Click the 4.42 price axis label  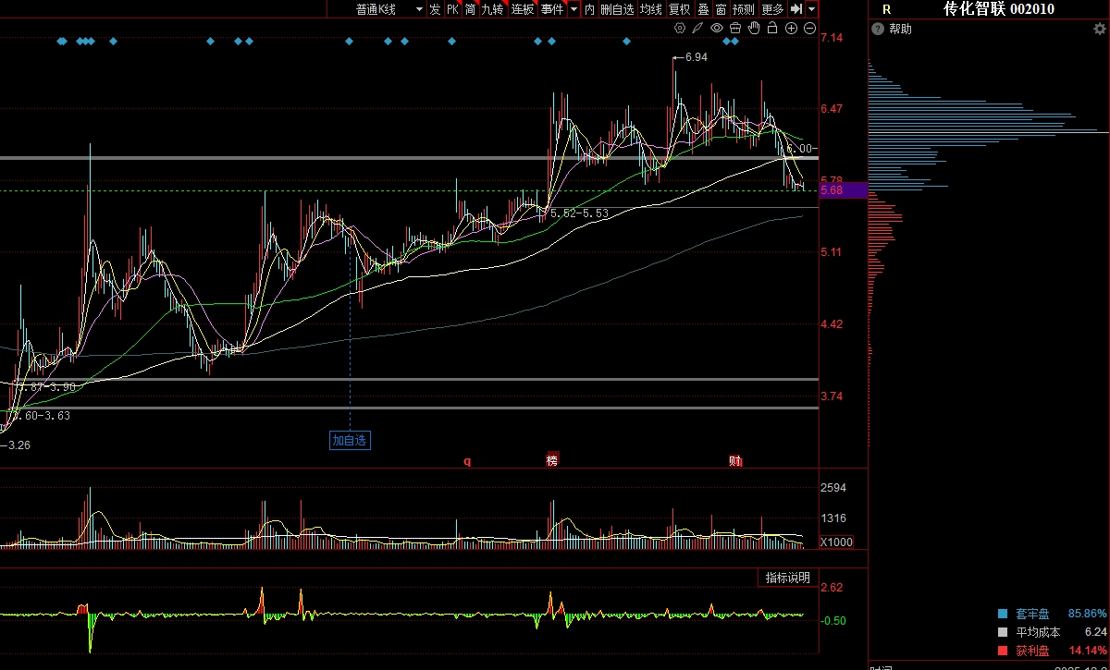(x=832, y=324)
